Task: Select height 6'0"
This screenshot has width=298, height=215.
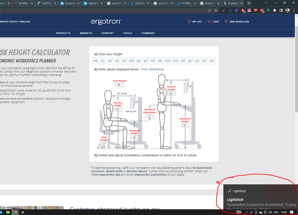Action: (183, 61)
